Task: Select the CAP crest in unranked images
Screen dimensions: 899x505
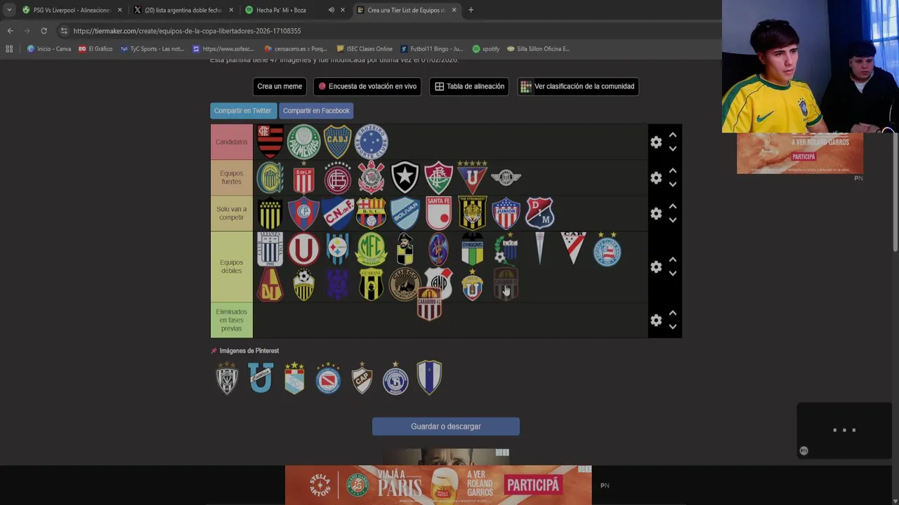Action: point(362,378)
